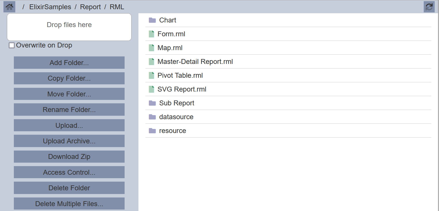This screenshot has height=211, width=439.
Task: Click the Upload... button
Action: [x=69, y=126]
